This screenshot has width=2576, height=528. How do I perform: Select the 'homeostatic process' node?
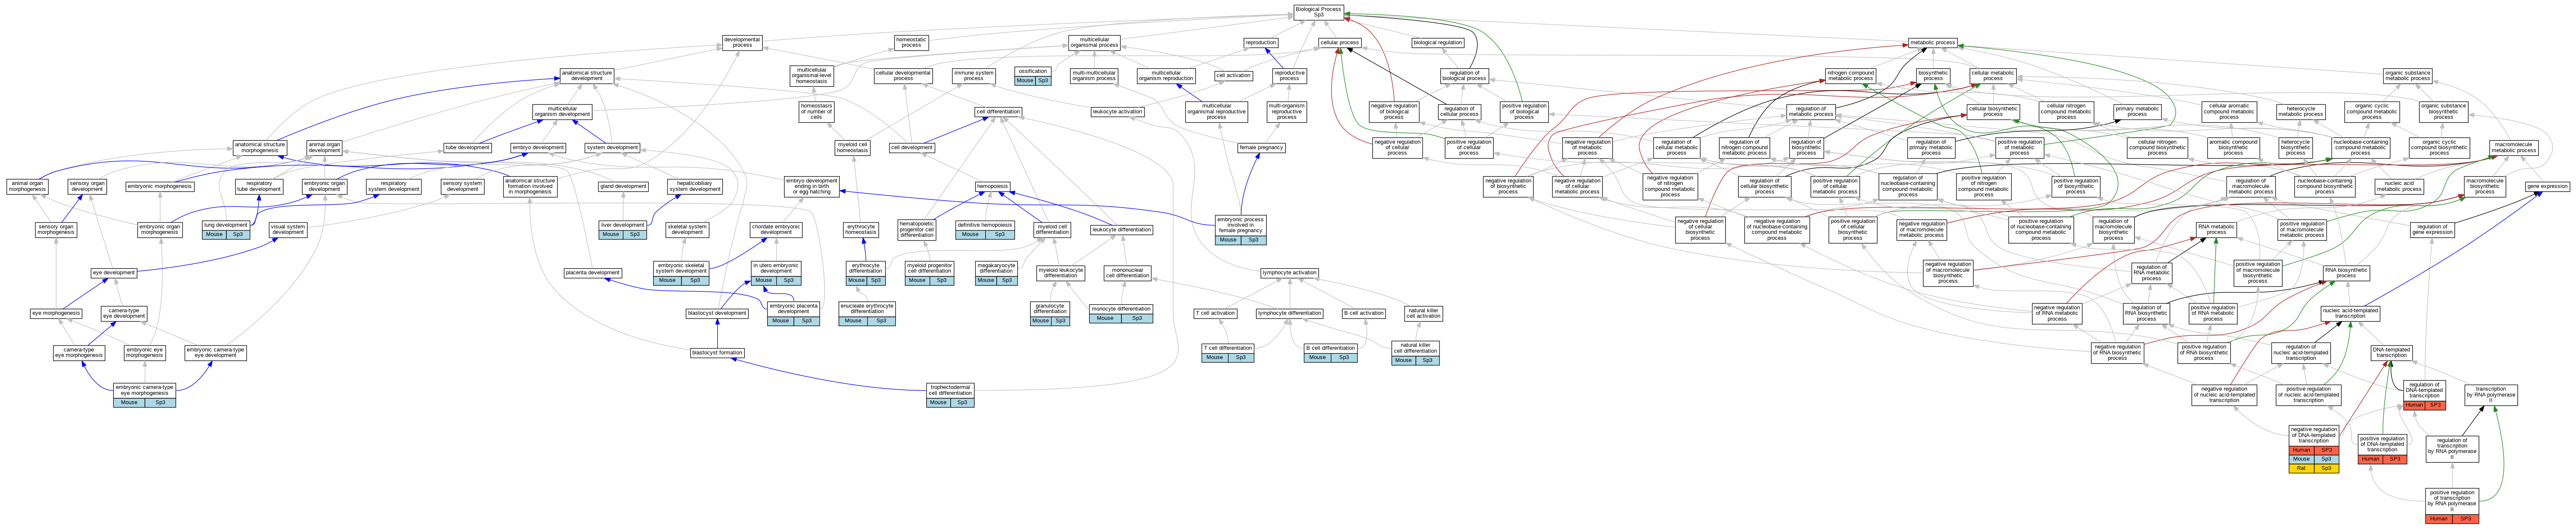911,42
